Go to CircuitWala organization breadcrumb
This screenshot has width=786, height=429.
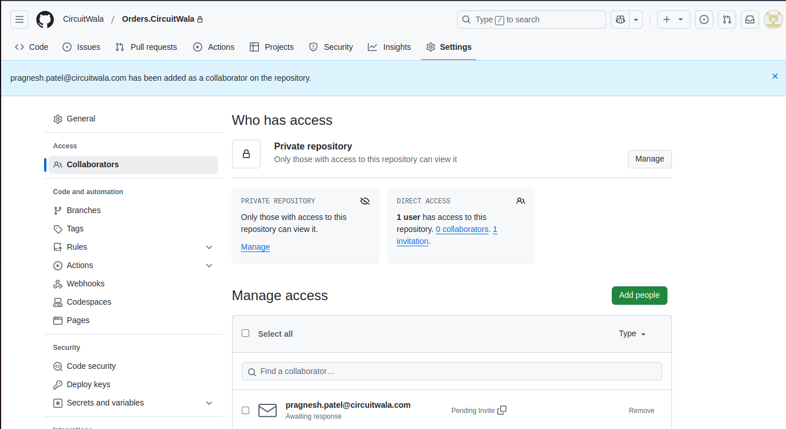[84, 19]
